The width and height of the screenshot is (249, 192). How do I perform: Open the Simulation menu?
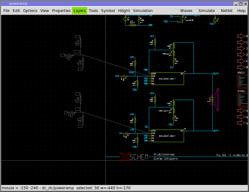coord(143,11)
